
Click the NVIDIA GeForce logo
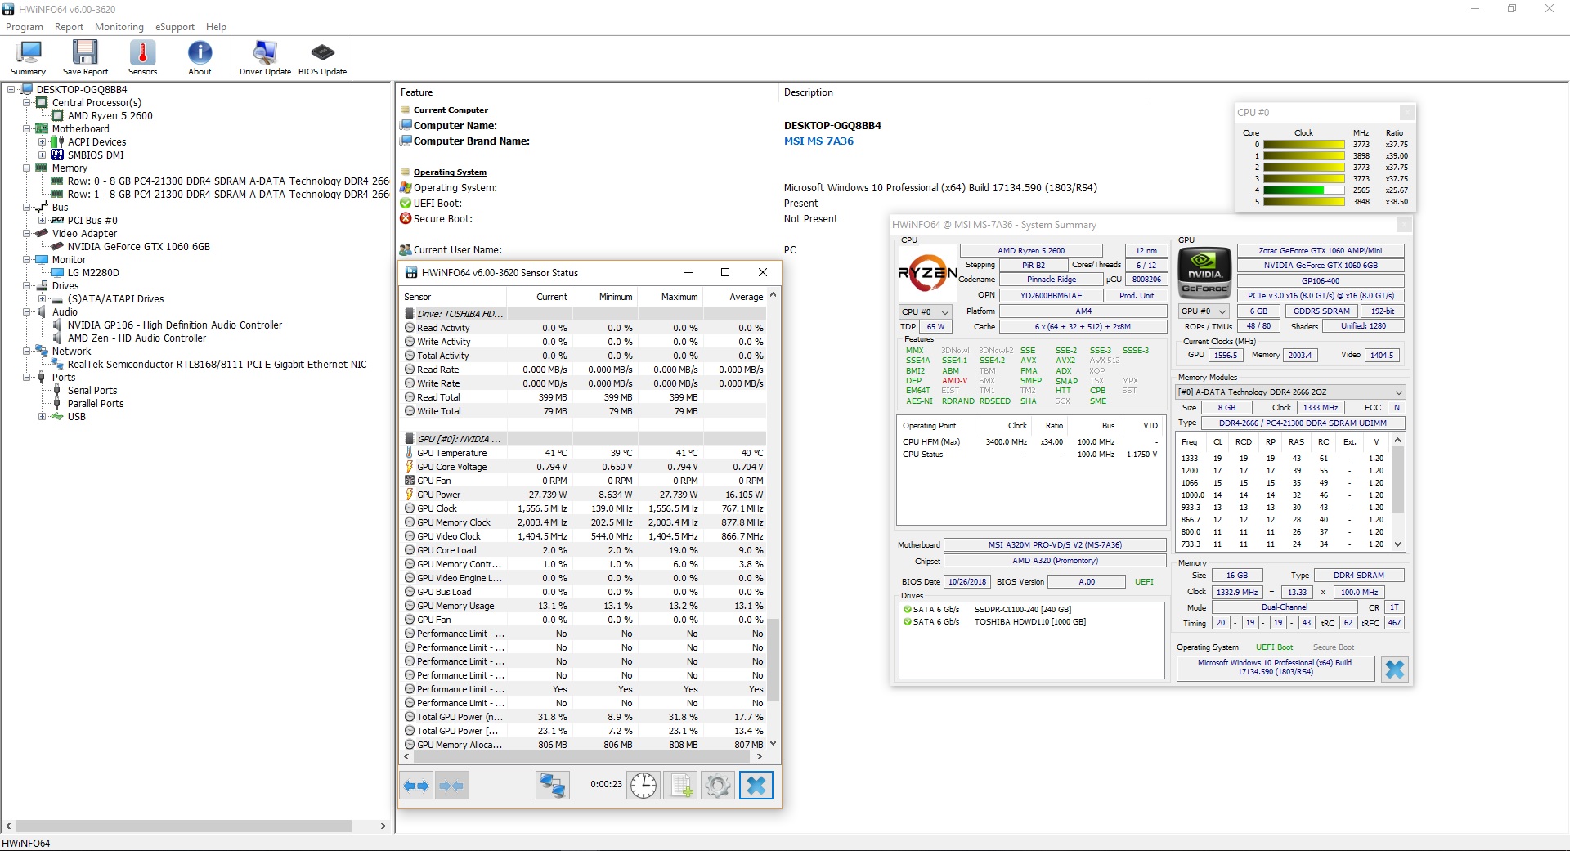point(1204,272)
